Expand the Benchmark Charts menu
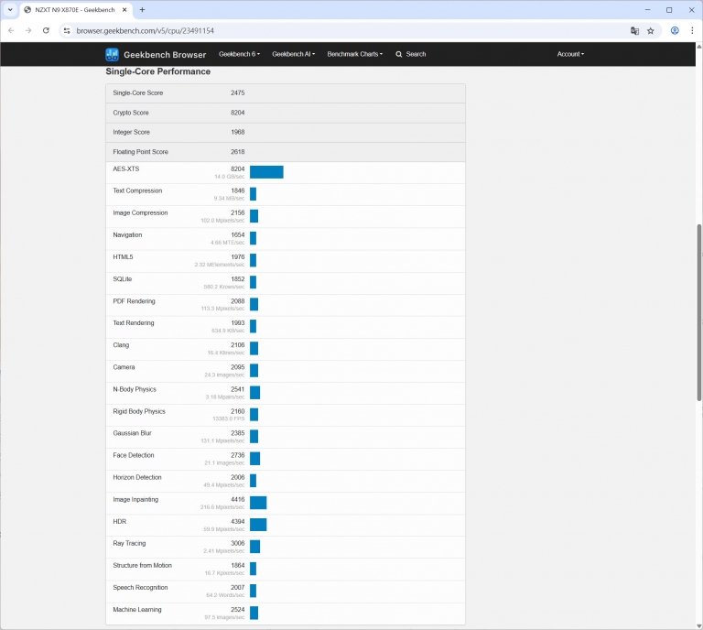Image resolution: width=703 pixels, height=630 pixels. point(354,54)
